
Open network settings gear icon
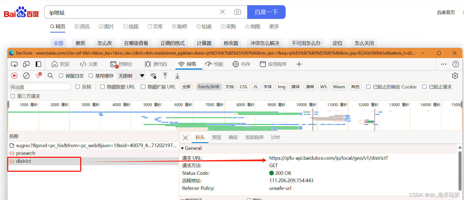455,76
